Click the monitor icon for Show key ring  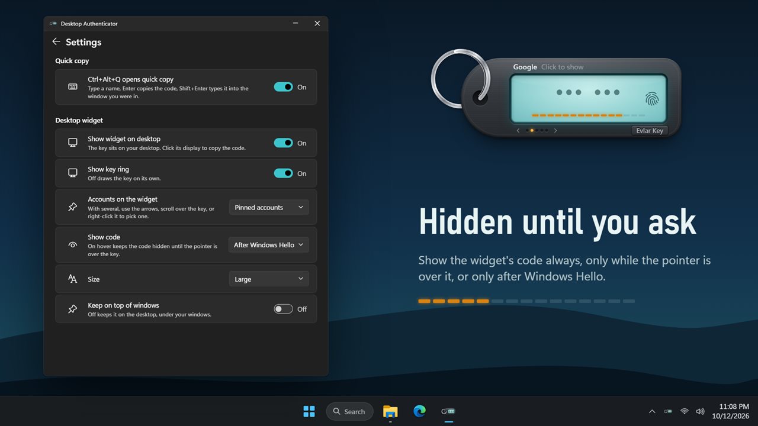(73, 173)
